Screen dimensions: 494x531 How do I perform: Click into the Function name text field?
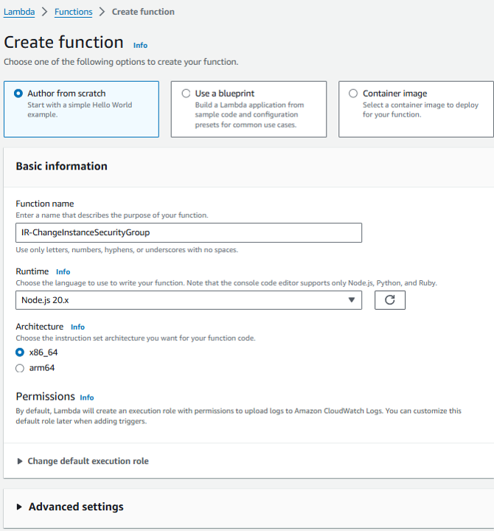click(x=189, y=232)
